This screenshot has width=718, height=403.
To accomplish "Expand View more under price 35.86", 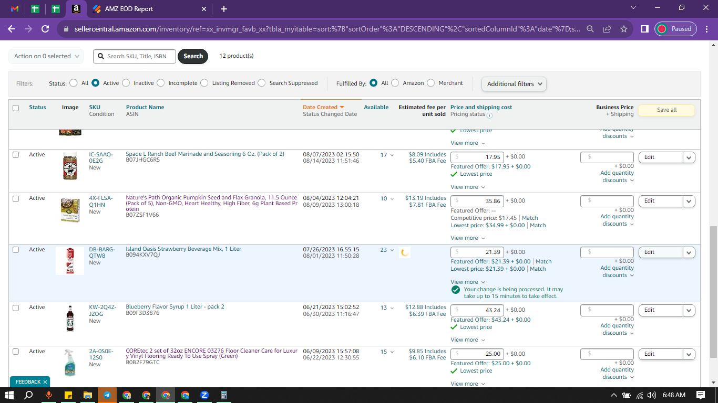I will [x=468, y=238].
